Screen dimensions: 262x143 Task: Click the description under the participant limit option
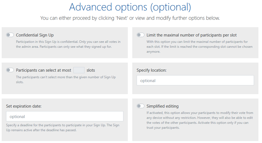pos(197,47)
